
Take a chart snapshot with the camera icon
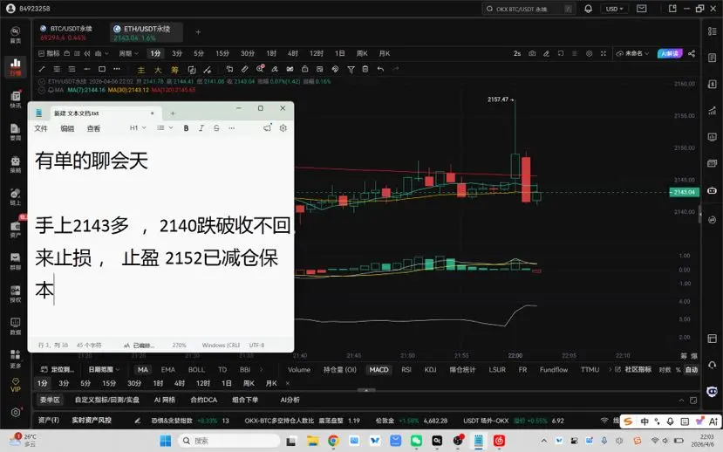532,53
